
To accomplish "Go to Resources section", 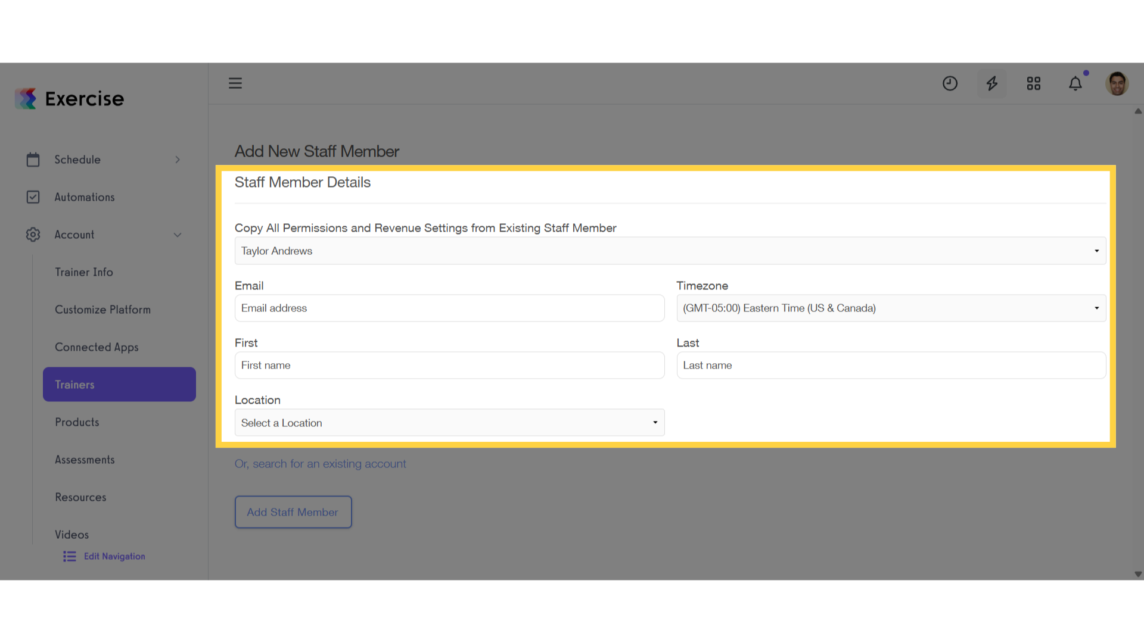I will 80,497.
